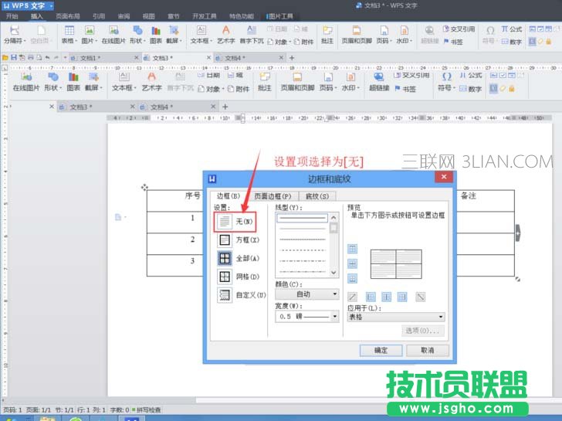562x421 pixels.
Task: Open the 视图 ribbon tab
Action: [148, 16]
